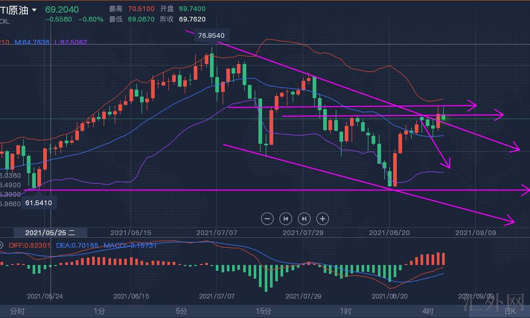Select the 5分 timeframe tab

(182, 311)
